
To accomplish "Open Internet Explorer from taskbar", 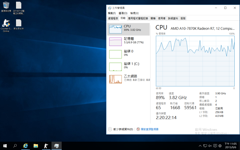I will (x=25, y=146).
